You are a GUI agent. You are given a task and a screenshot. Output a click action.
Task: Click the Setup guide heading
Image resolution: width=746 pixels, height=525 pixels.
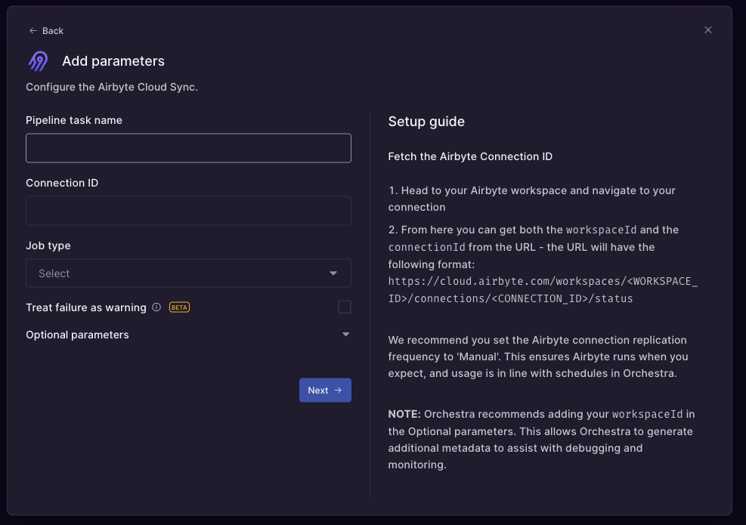pyautogui.click(x=426, y=122)
